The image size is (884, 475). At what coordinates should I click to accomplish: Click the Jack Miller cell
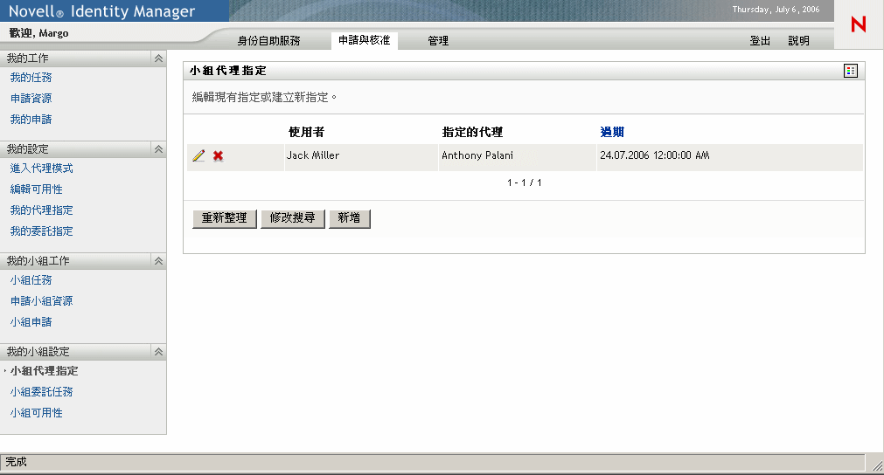point(361,157)
